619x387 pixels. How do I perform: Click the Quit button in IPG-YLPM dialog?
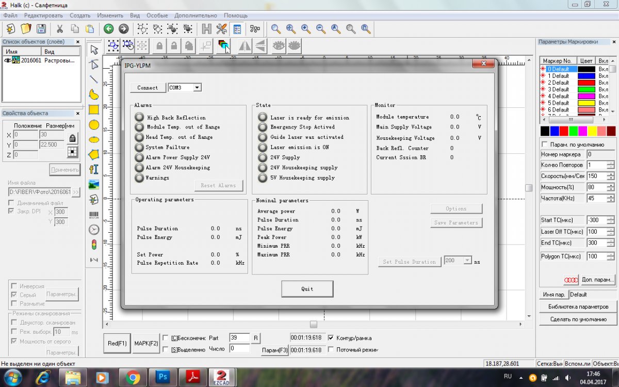307,289
